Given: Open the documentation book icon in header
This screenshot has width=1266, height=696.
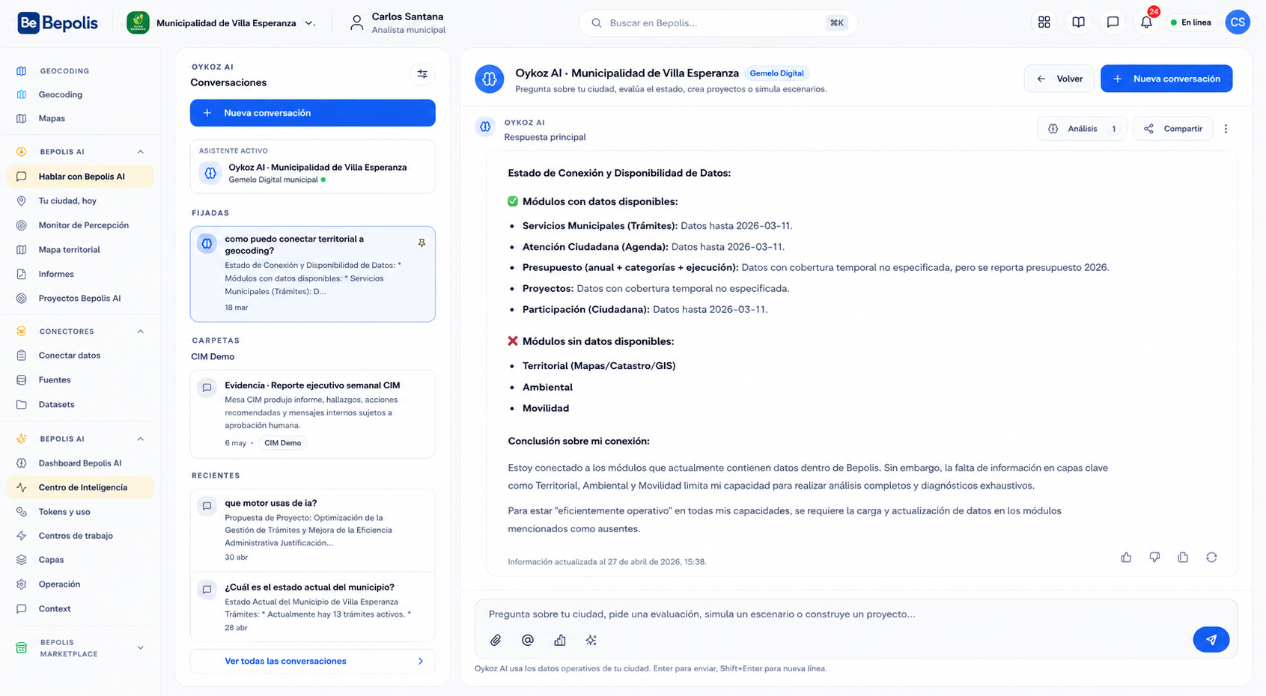Looking at the screenshot, I should click(x=1078, y=22).
